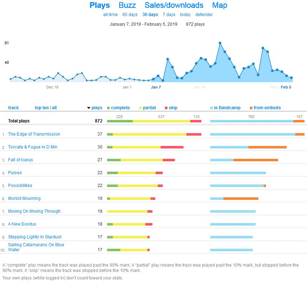
Task: Open the Map tab
Action: (x=220, y=5)
